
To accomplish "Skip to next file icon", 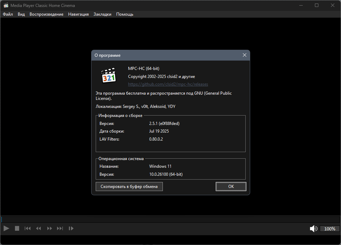I will click(60, 228).
